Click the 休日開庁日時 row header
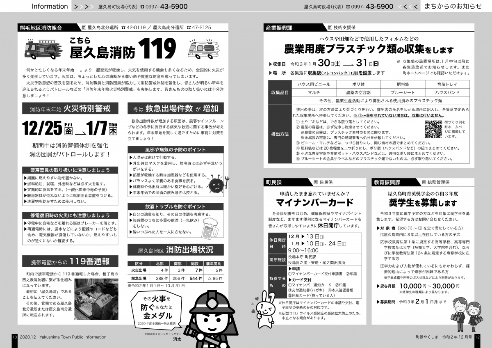Image resolution: width=492 pixels, height=348 pixels. (277, 243)
